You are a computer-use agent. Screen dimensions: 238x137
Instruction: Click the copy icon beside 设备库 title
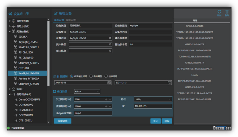point(27,14)
